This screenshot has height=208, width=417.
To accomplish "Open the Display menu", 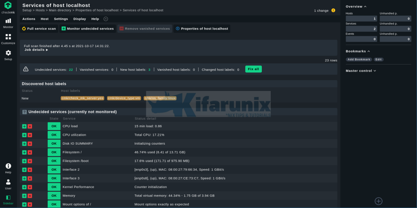I will tap(80, 19).
